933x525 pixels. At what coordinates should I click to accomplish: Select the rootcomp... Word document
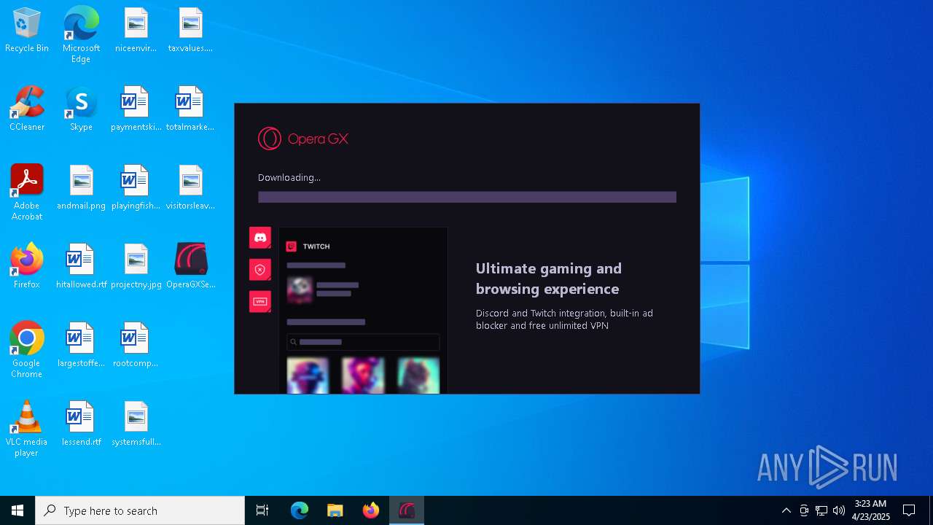(x=136, y=346)
